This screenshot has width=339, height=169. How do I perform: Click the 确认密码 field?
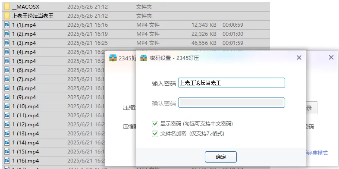click(231, 103)
